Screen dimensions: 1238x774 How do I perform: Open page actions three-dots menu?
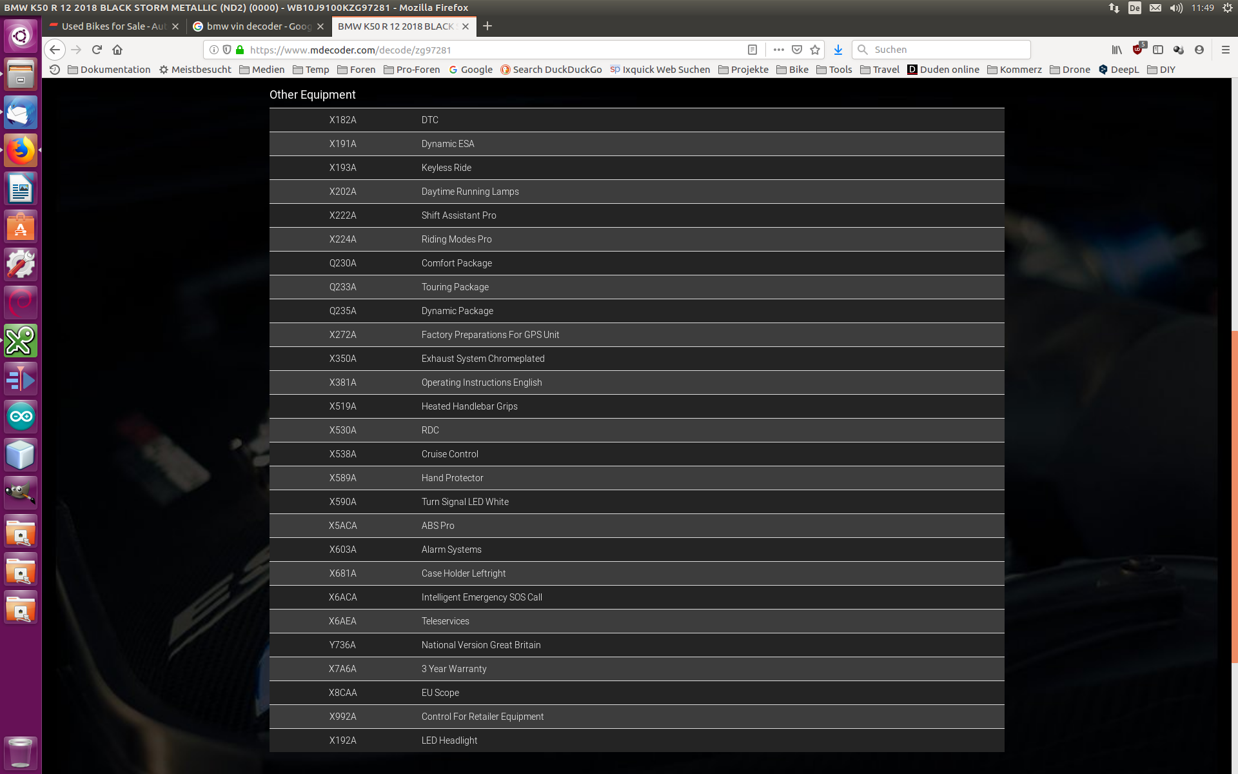(x=778, y=50)
